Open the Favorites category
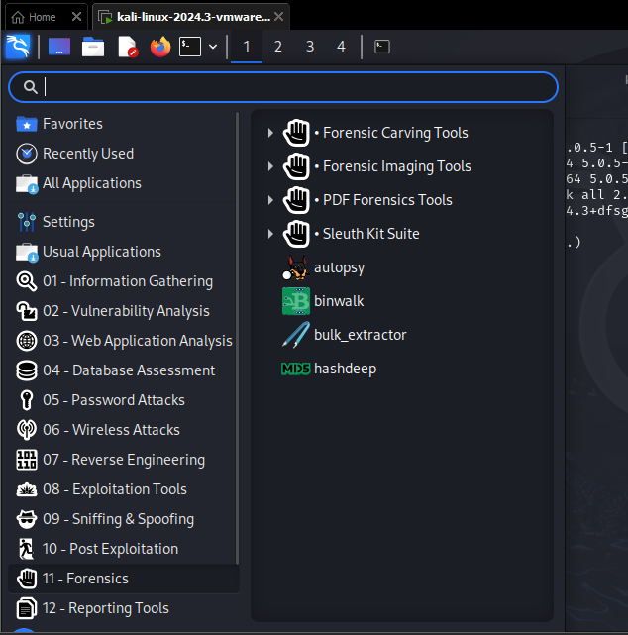Screen dimensions: 628x635 pyautogui.click(x=123, y=124)
